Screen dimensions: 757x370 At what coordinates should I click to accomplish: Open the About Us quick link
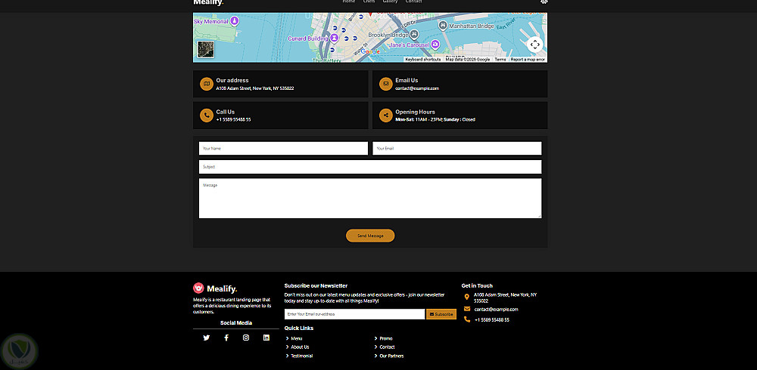[300, 347]
